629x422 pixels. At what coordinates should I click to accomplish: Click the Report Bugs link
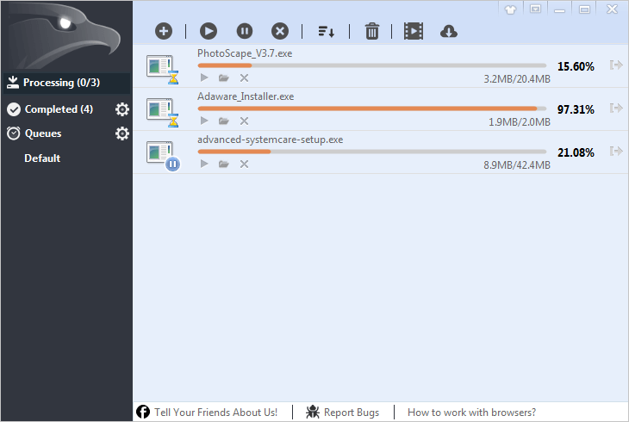click(x=343, y=413)
